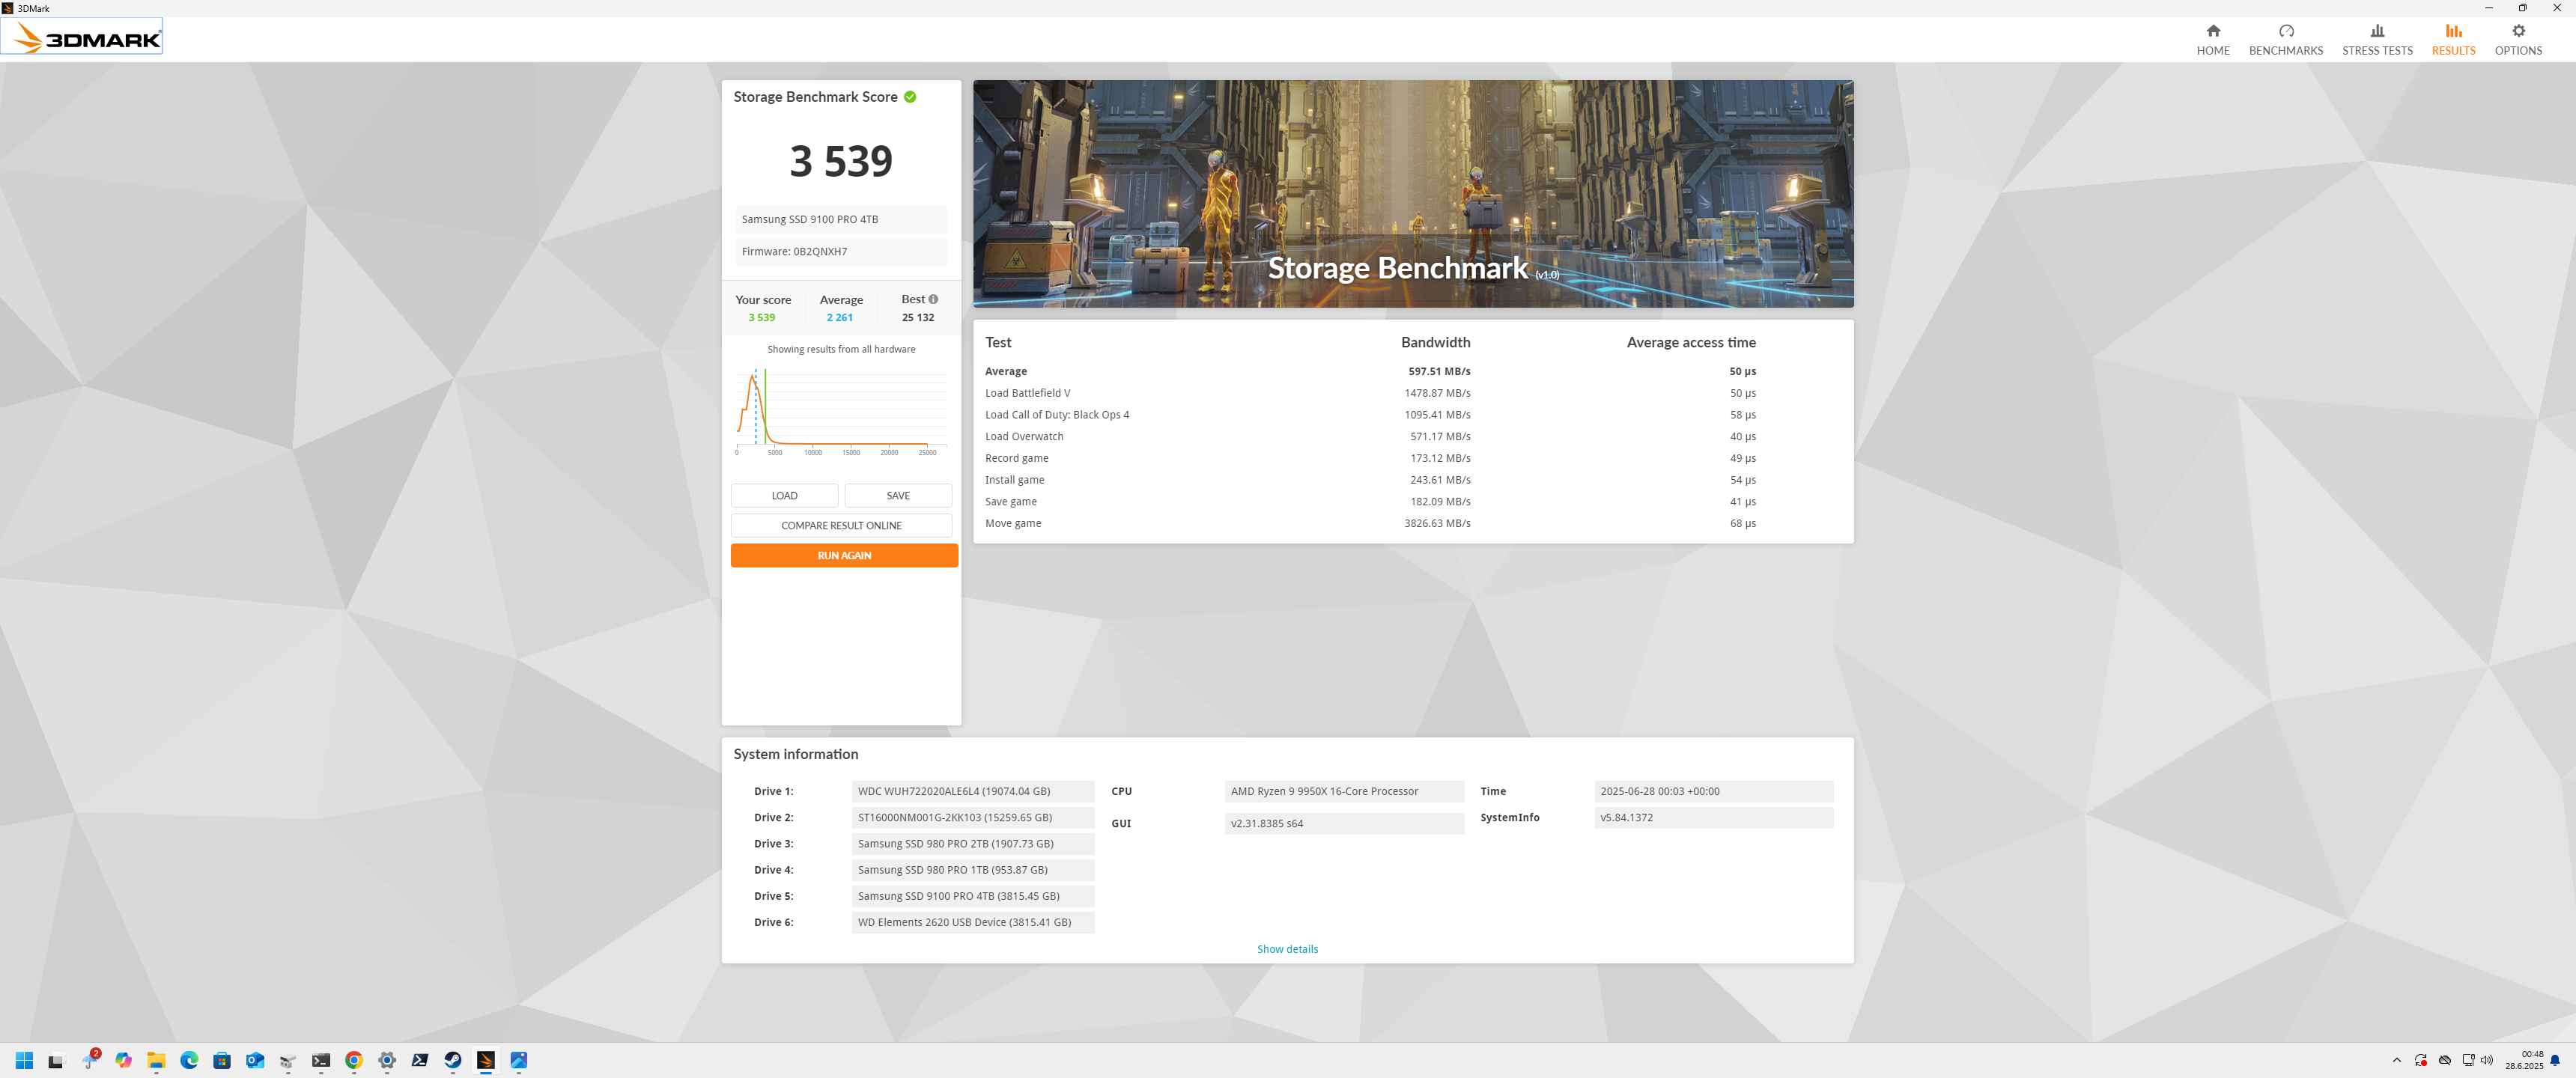Image resolution: width=2576 pixels, height=1078 pixels.
Task: Open File Explorer from the taskbar
Action: (x=156, y=1061)
